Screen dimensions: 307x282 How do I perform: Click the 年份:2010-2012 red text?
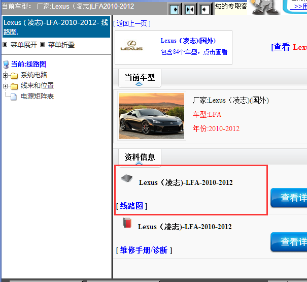pyautogui.click(x=216, y=129)
